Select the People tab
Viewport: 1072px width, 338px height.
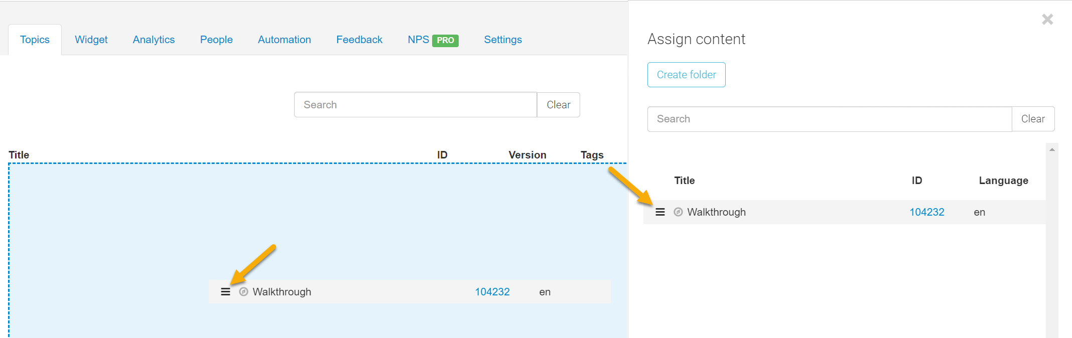coord(216,40)
